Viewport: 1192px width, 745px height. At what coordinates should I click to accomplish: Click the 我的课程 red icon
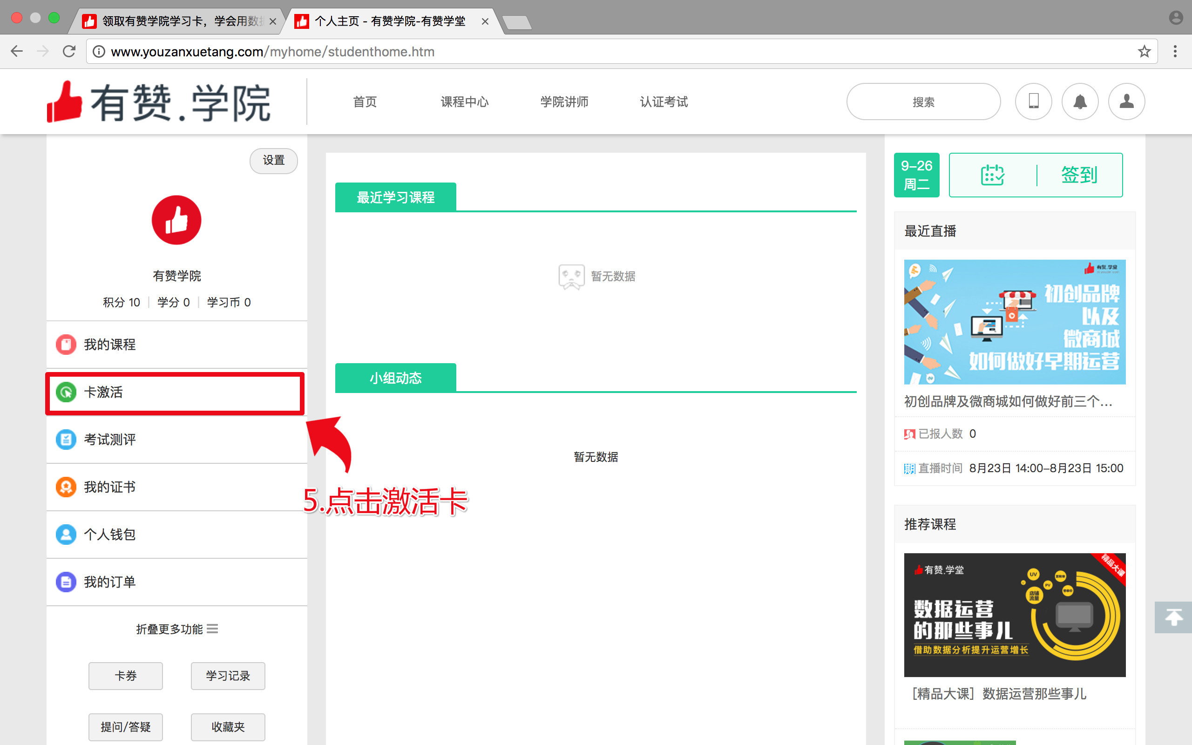click(66, 345)
